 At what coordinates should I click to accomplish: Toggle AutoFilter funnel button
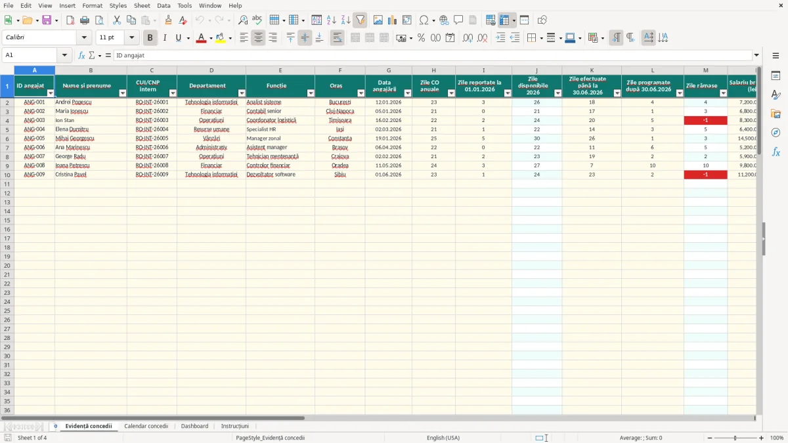pyautogui.click(x=360, y=20)
